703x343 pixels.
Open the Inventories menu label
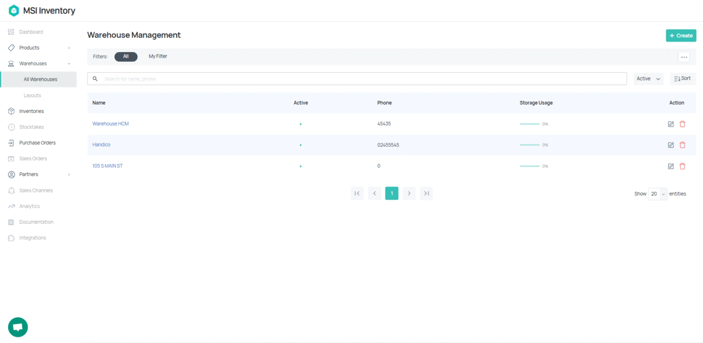point(32,111)
